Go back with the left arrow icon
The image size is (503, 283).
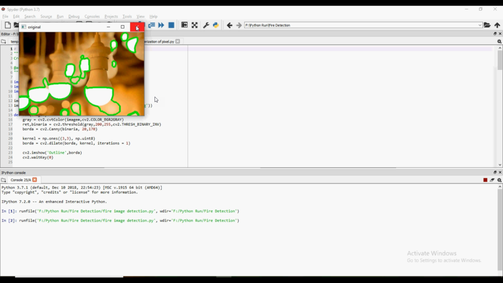tap(229, 25)
